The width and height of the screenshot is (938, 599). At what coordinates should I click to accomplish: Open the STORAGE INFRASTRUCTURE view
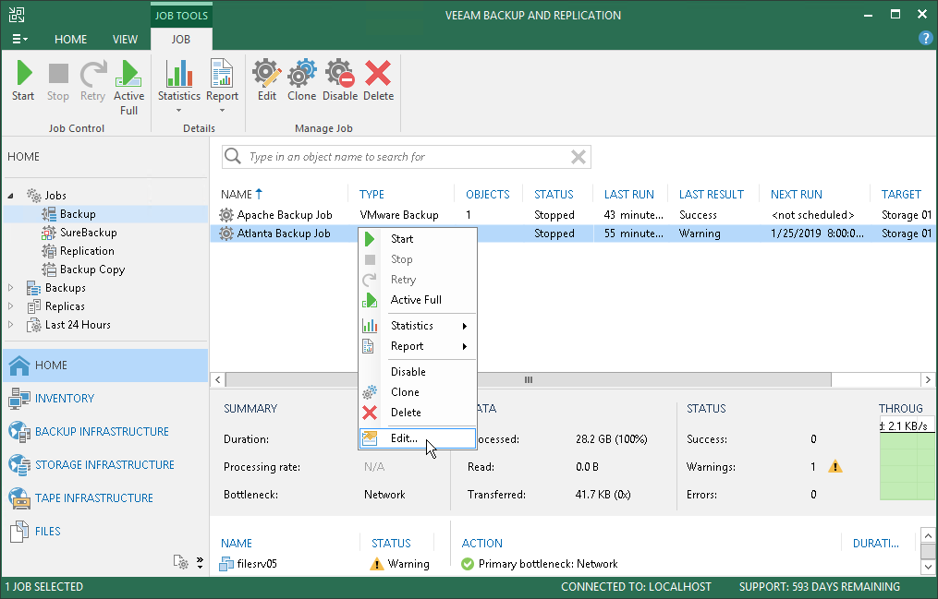[105, 464]
